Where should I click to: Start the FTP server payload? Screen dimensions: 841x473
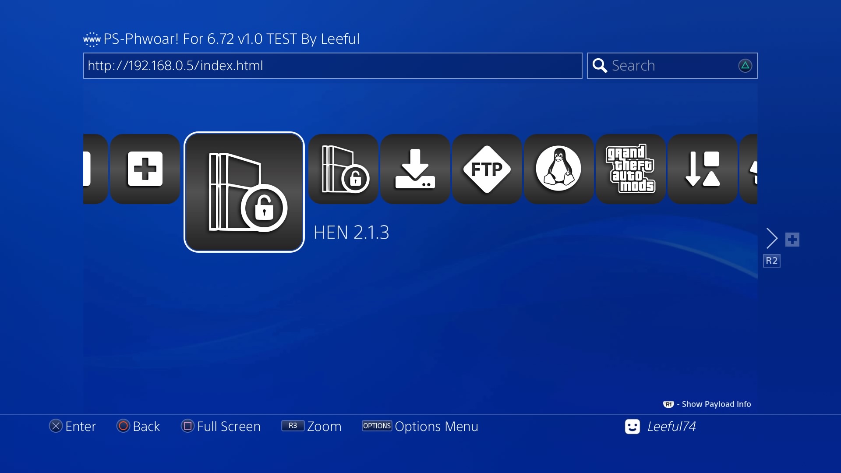487,169
